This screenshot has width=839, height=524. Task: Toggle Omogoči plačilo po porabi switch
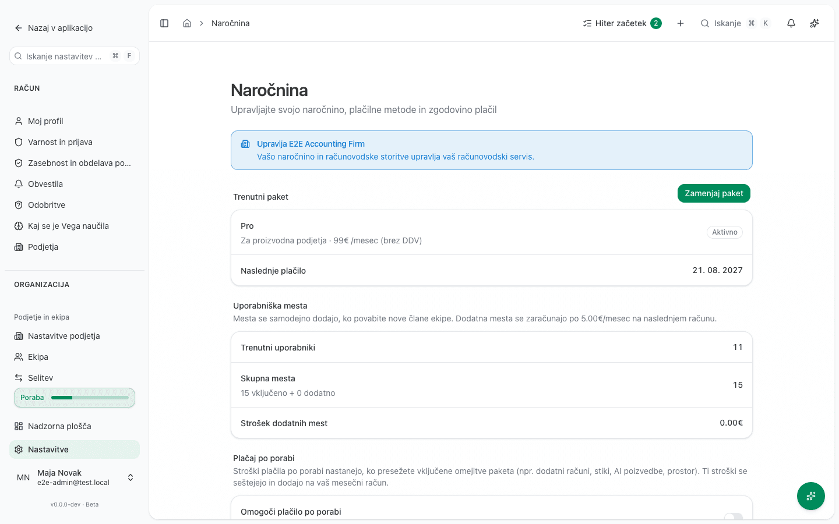click(734, 517)
